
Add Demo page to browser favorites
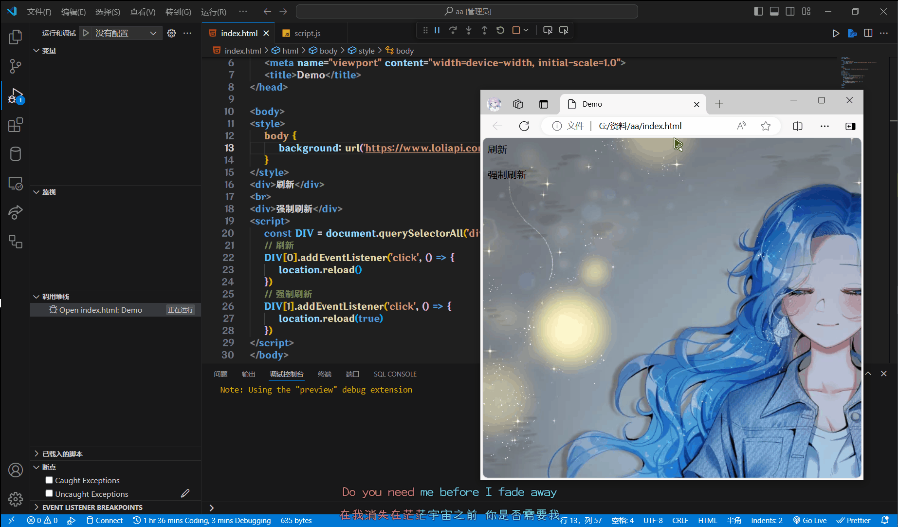[766, 126]
